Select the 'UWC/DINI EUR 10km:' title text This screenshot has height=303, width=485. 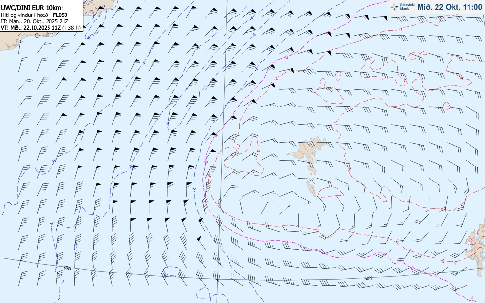[32, 8]
